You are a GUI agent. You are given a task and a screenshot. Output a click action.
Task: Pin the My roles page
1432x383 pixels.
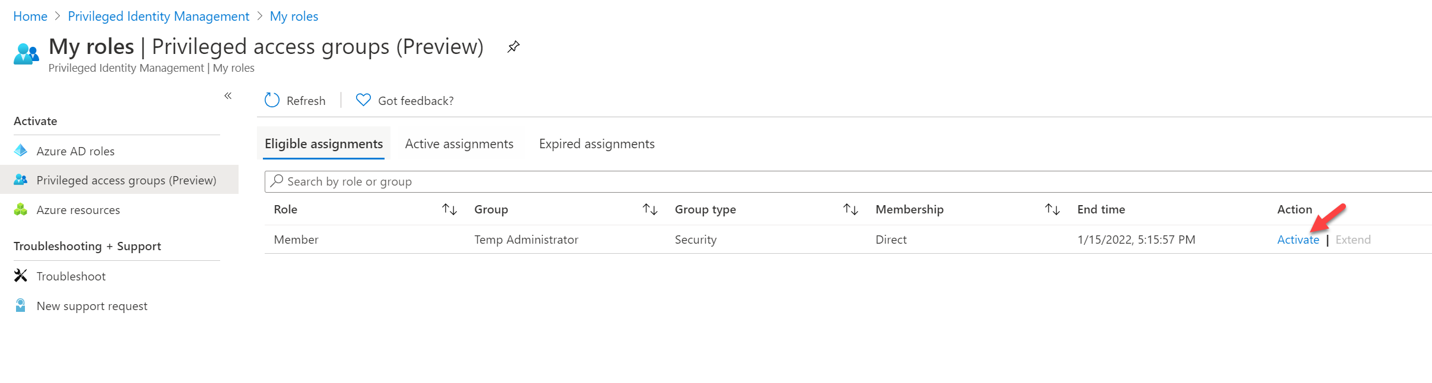513,46
